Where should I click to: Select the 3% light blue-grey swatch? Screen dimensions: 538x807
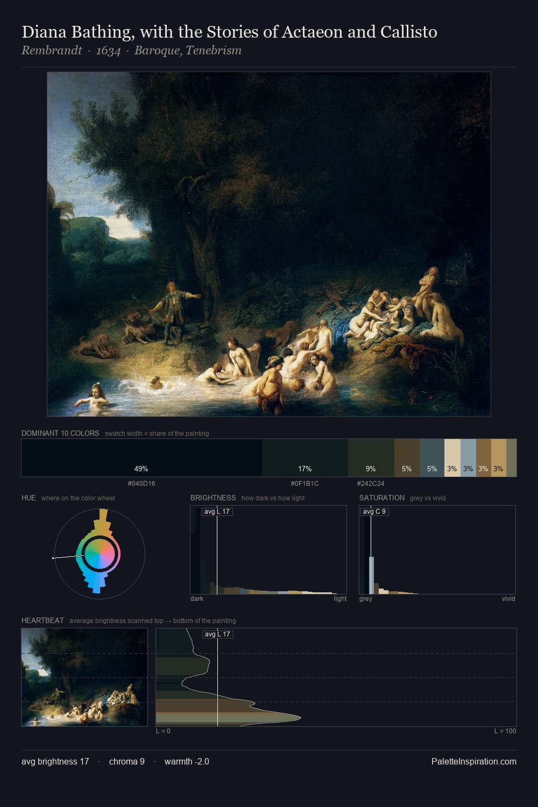click(x=468, y=458)
